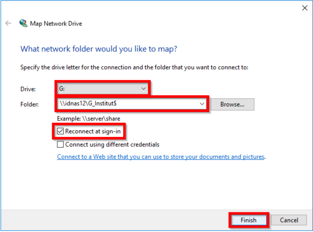Click into the Folder path text field

(x=128, y=104)
